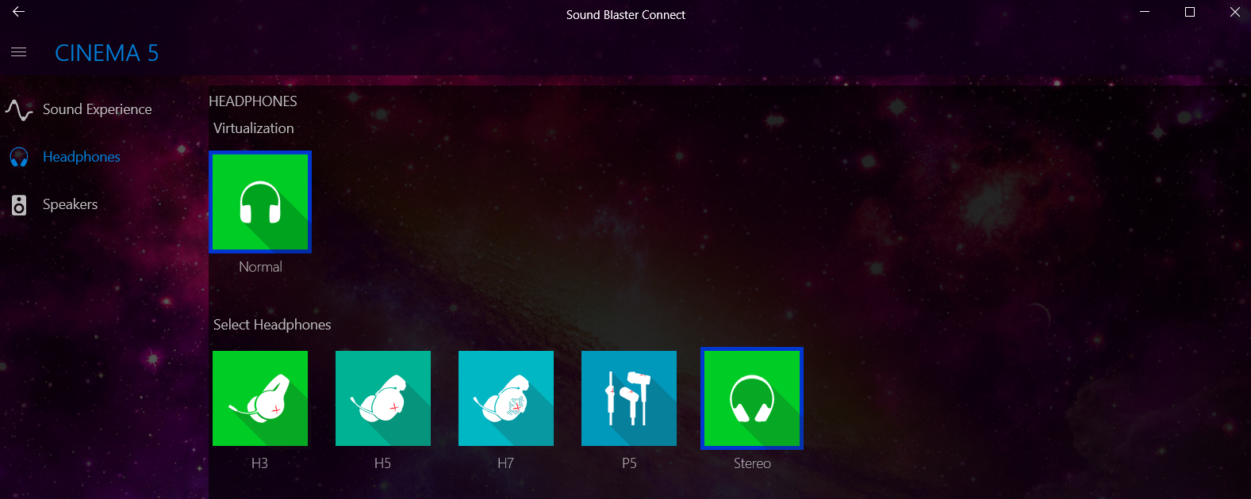Viewport: 1251px width, 499px height.
Task: Click the H7 label
Action: coord(505,463)
